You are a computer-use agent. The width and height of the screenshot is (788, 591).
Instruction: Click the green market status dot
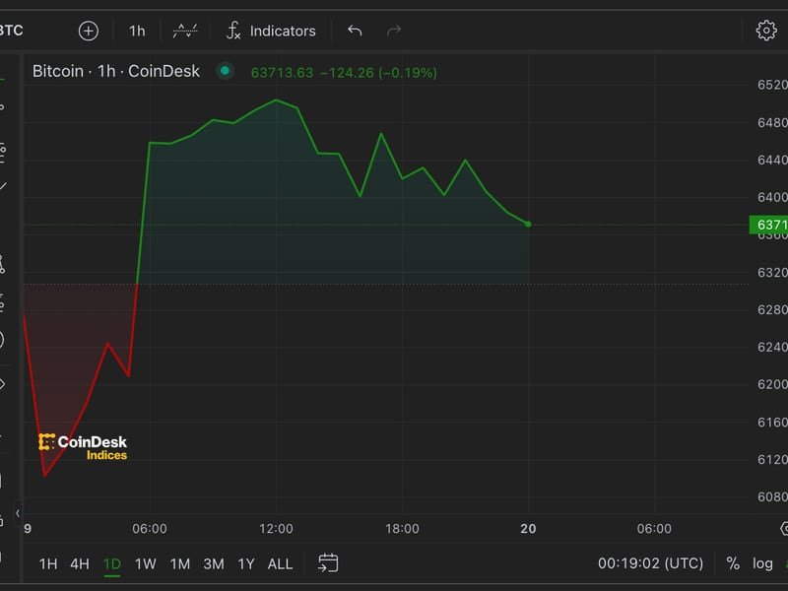(x=226, y=71)
